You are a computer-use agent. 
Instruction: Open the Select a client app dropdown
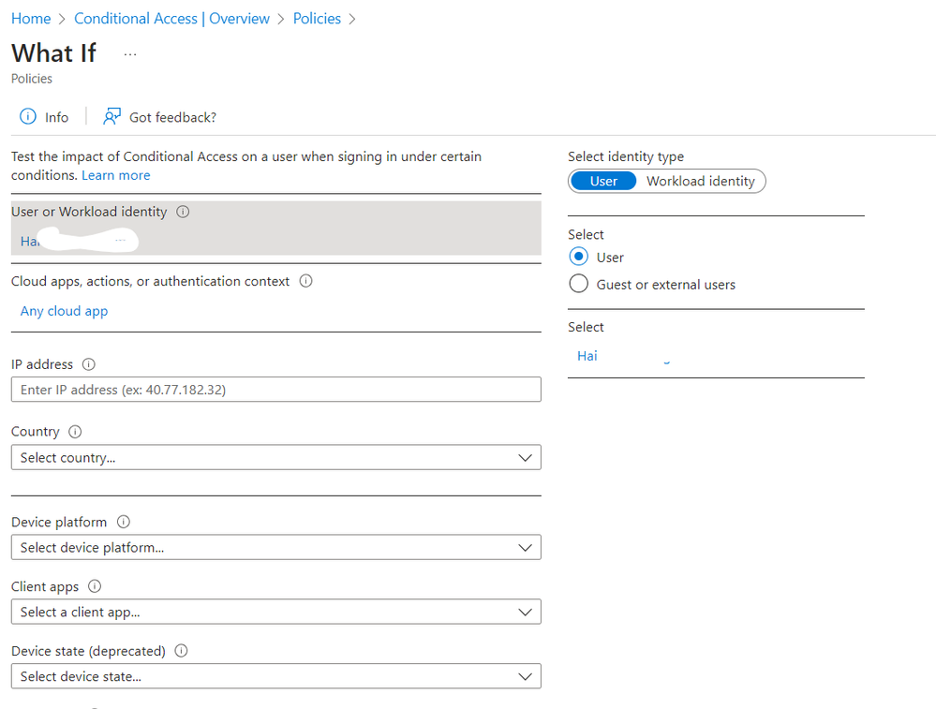click(x=275, y=612)
